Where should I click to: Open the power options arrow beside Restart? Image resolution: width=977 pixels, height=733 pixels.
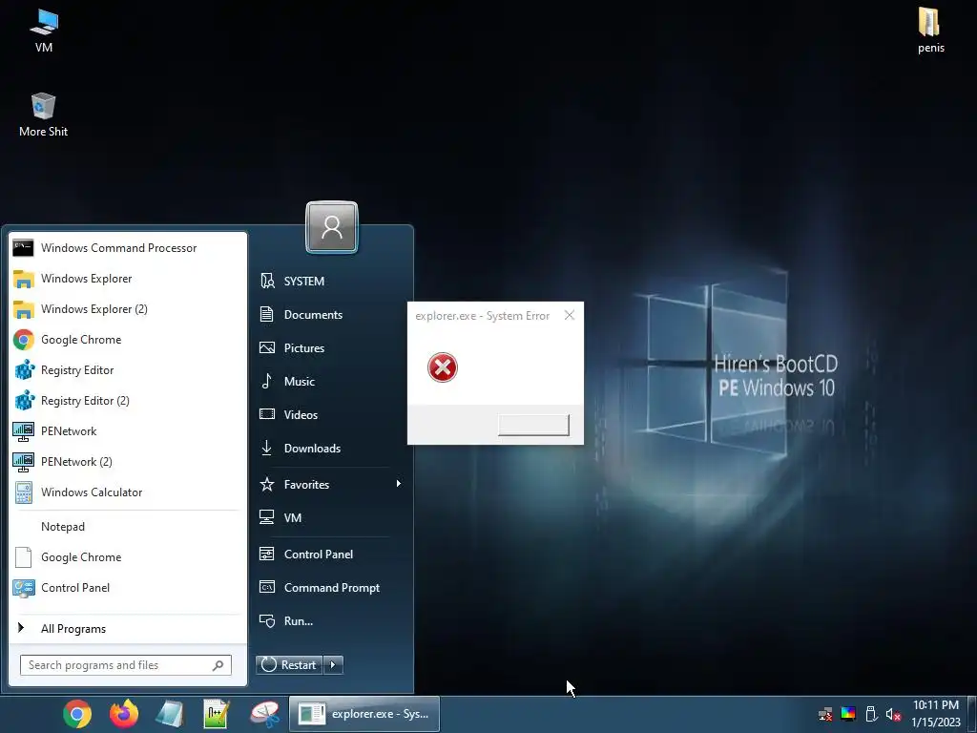333,665
